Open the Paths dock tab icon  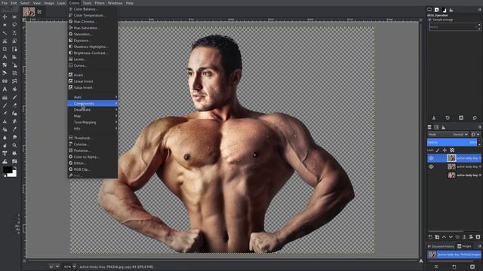444,127
